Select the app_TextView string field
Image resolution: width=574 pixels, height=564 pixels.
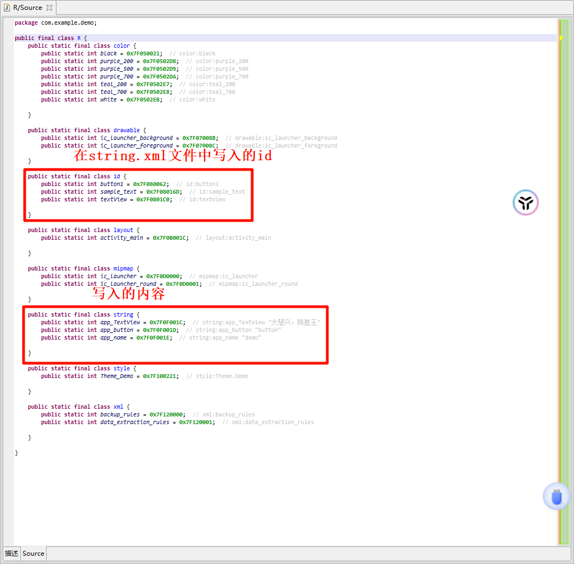(x=120, y=323)
